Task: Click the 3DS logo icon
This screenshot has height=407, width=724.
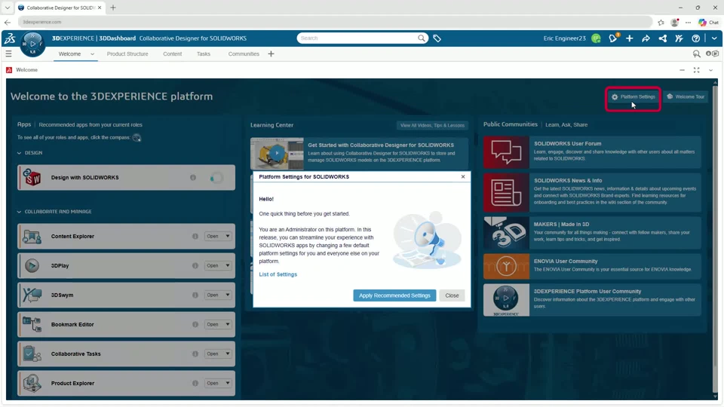Action: (10, 38)
